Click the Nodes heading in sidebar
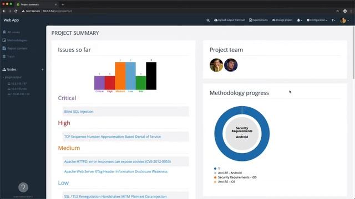 tap(9, 70)
